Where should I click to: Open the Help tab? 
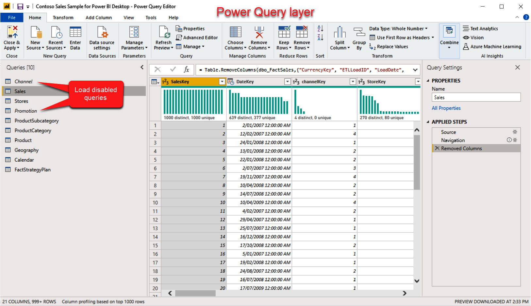[174, 18]
